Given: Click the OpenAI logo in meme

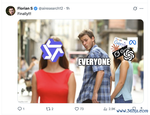Looking at the screenshot, I should (129, 55).
